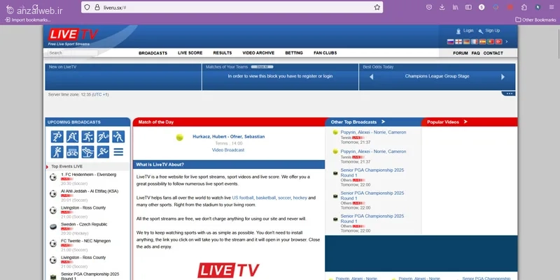Open the LIVE SCORE menu
The image size is (560, 280).
190,53
